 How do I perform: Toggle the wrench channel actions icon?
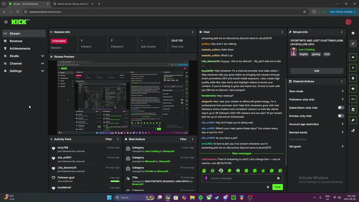[353, 120]
